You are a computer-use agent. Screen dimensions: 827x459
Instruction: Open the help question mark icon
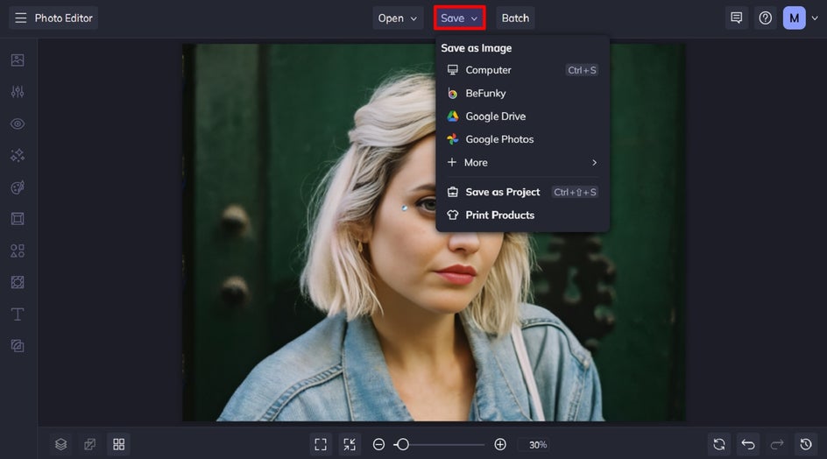coord(766,18)
